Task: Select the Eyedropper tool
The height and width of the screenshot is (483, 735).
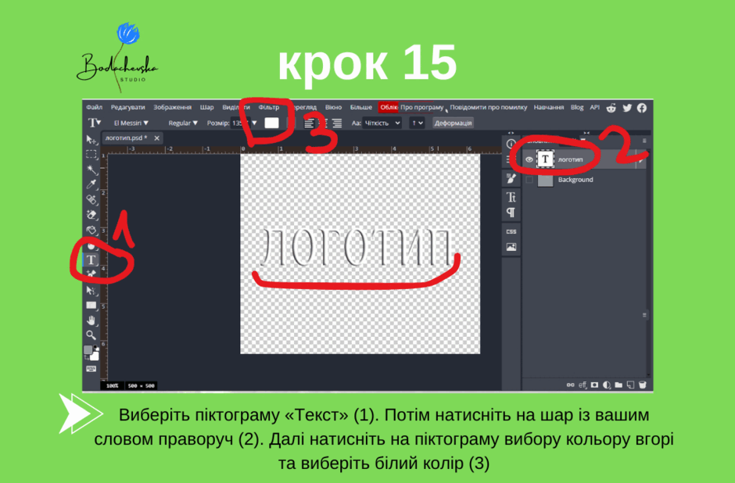Action: [91, 184]
